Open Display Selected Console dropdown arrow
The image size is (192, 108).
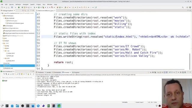174,72
